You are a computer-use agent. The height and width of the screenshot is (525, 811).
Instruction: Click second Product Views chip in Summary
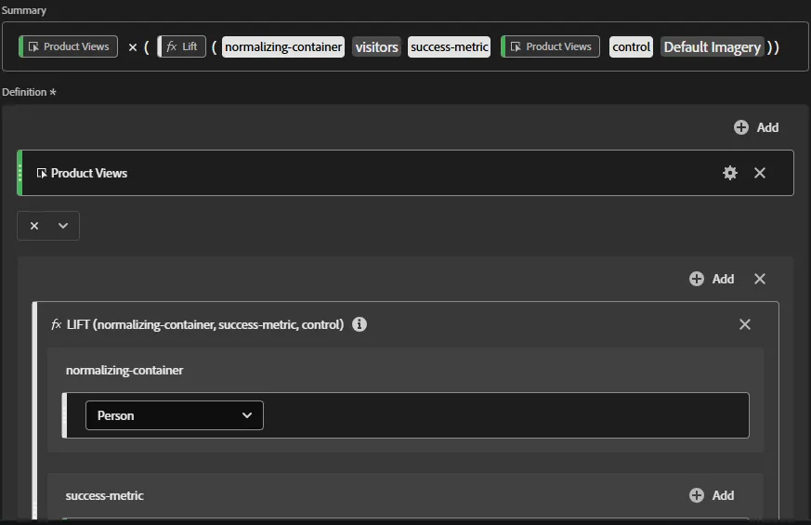click(550, 46)
